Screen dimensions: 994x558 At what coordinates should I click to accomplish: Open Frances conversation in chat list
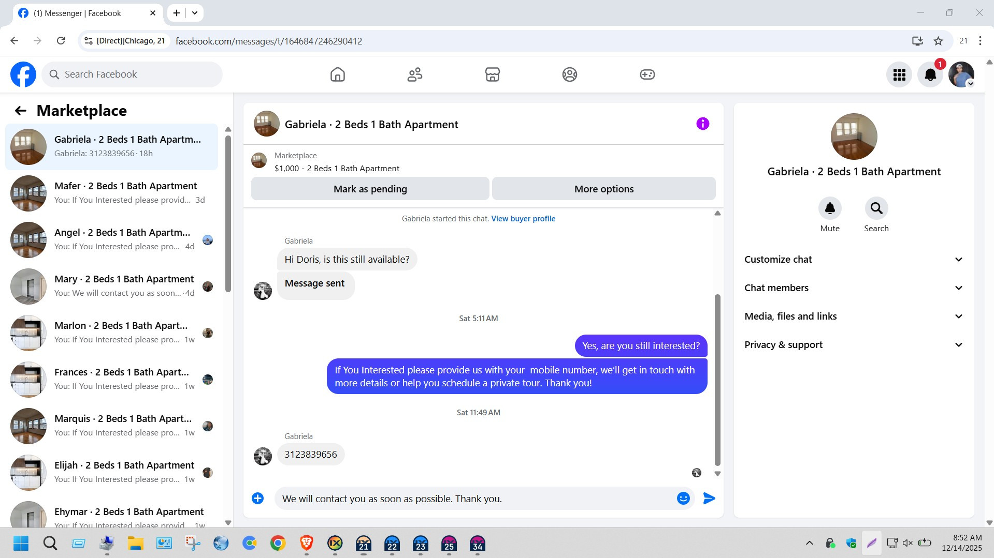[x=111, y=380]
